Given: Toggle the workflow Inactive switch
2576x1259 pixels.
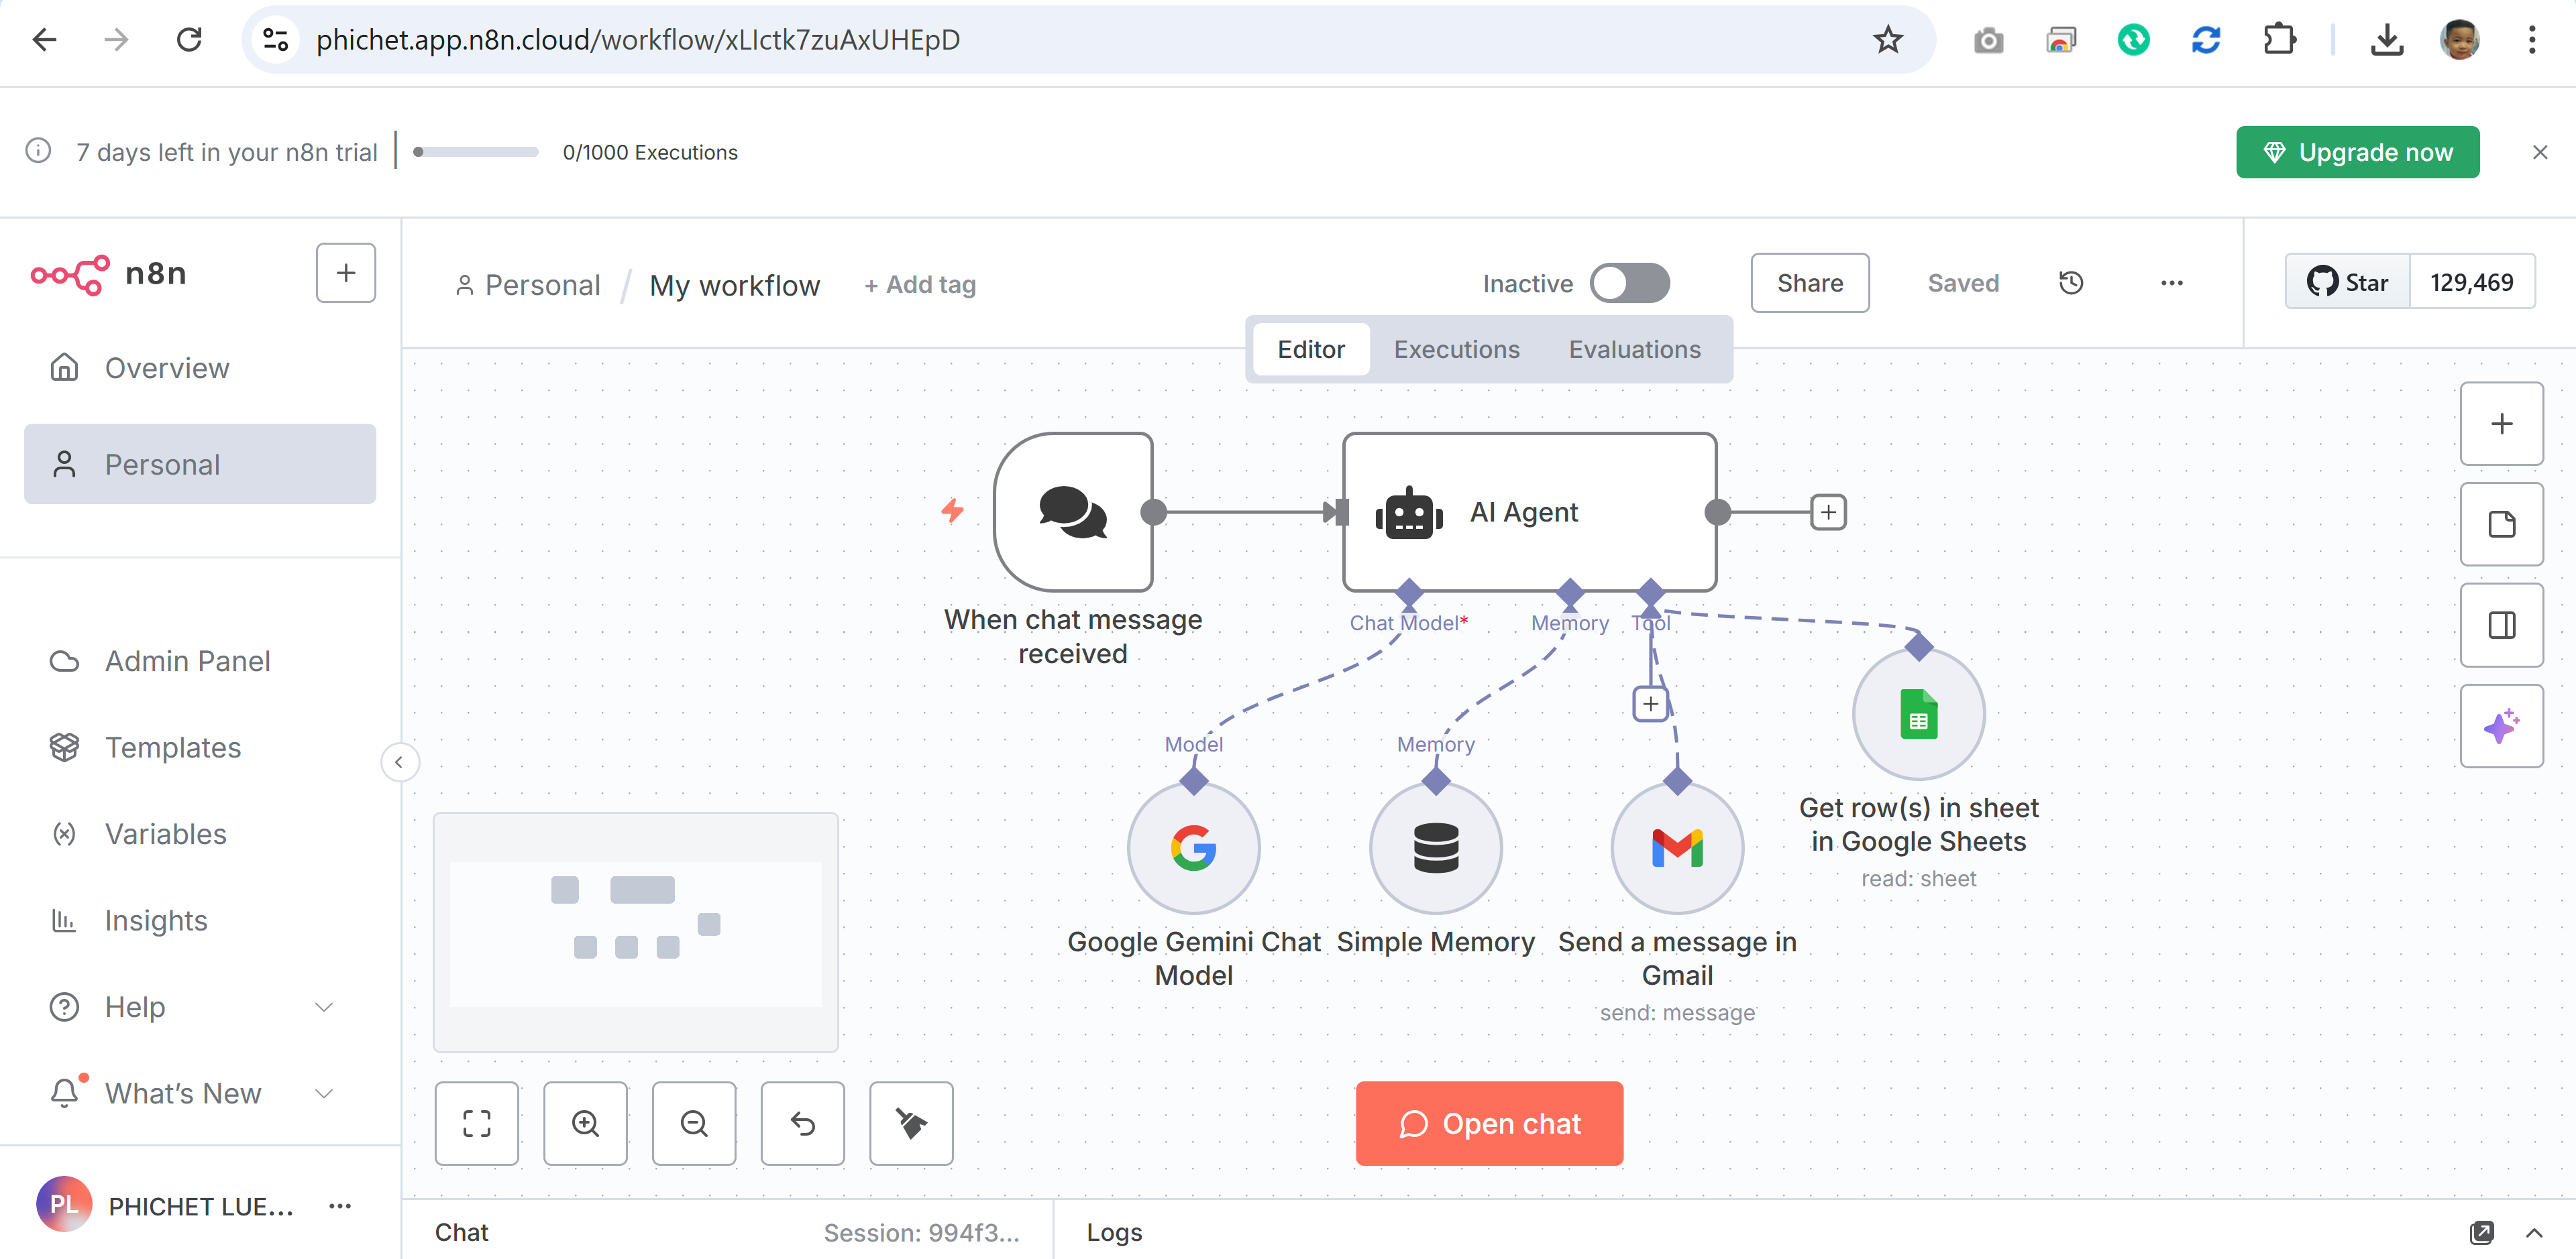Looking at the screenshot, I should point(1630,284).
